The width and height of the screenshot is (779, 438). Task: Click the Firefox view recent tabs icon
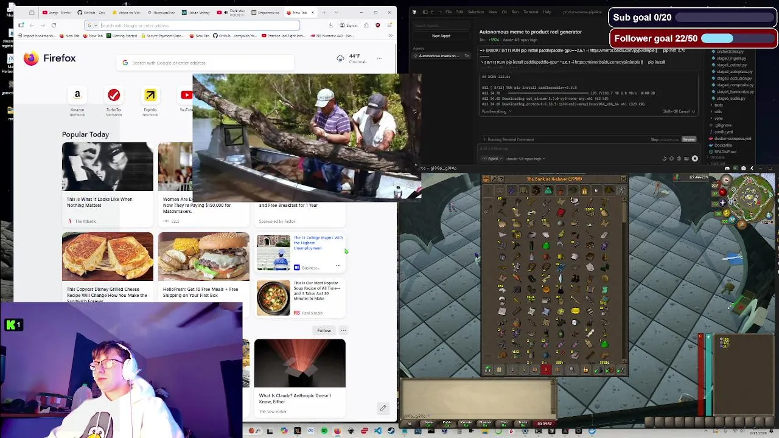pyautogui.click(x=32, y=12)
